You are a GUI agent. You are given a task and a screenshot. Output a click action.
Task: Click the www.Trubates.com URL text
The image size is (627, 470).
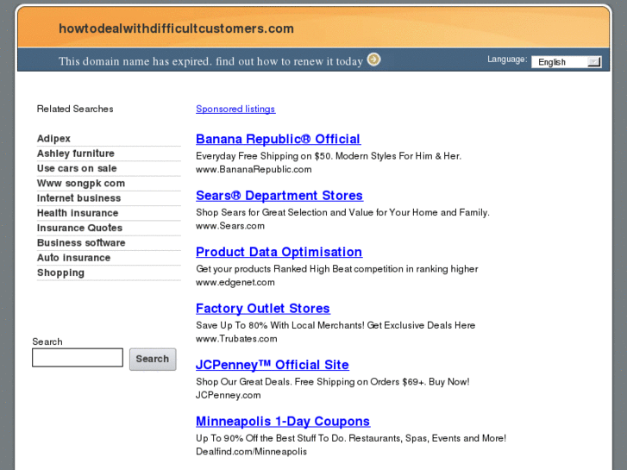click(x=236, y=338)
